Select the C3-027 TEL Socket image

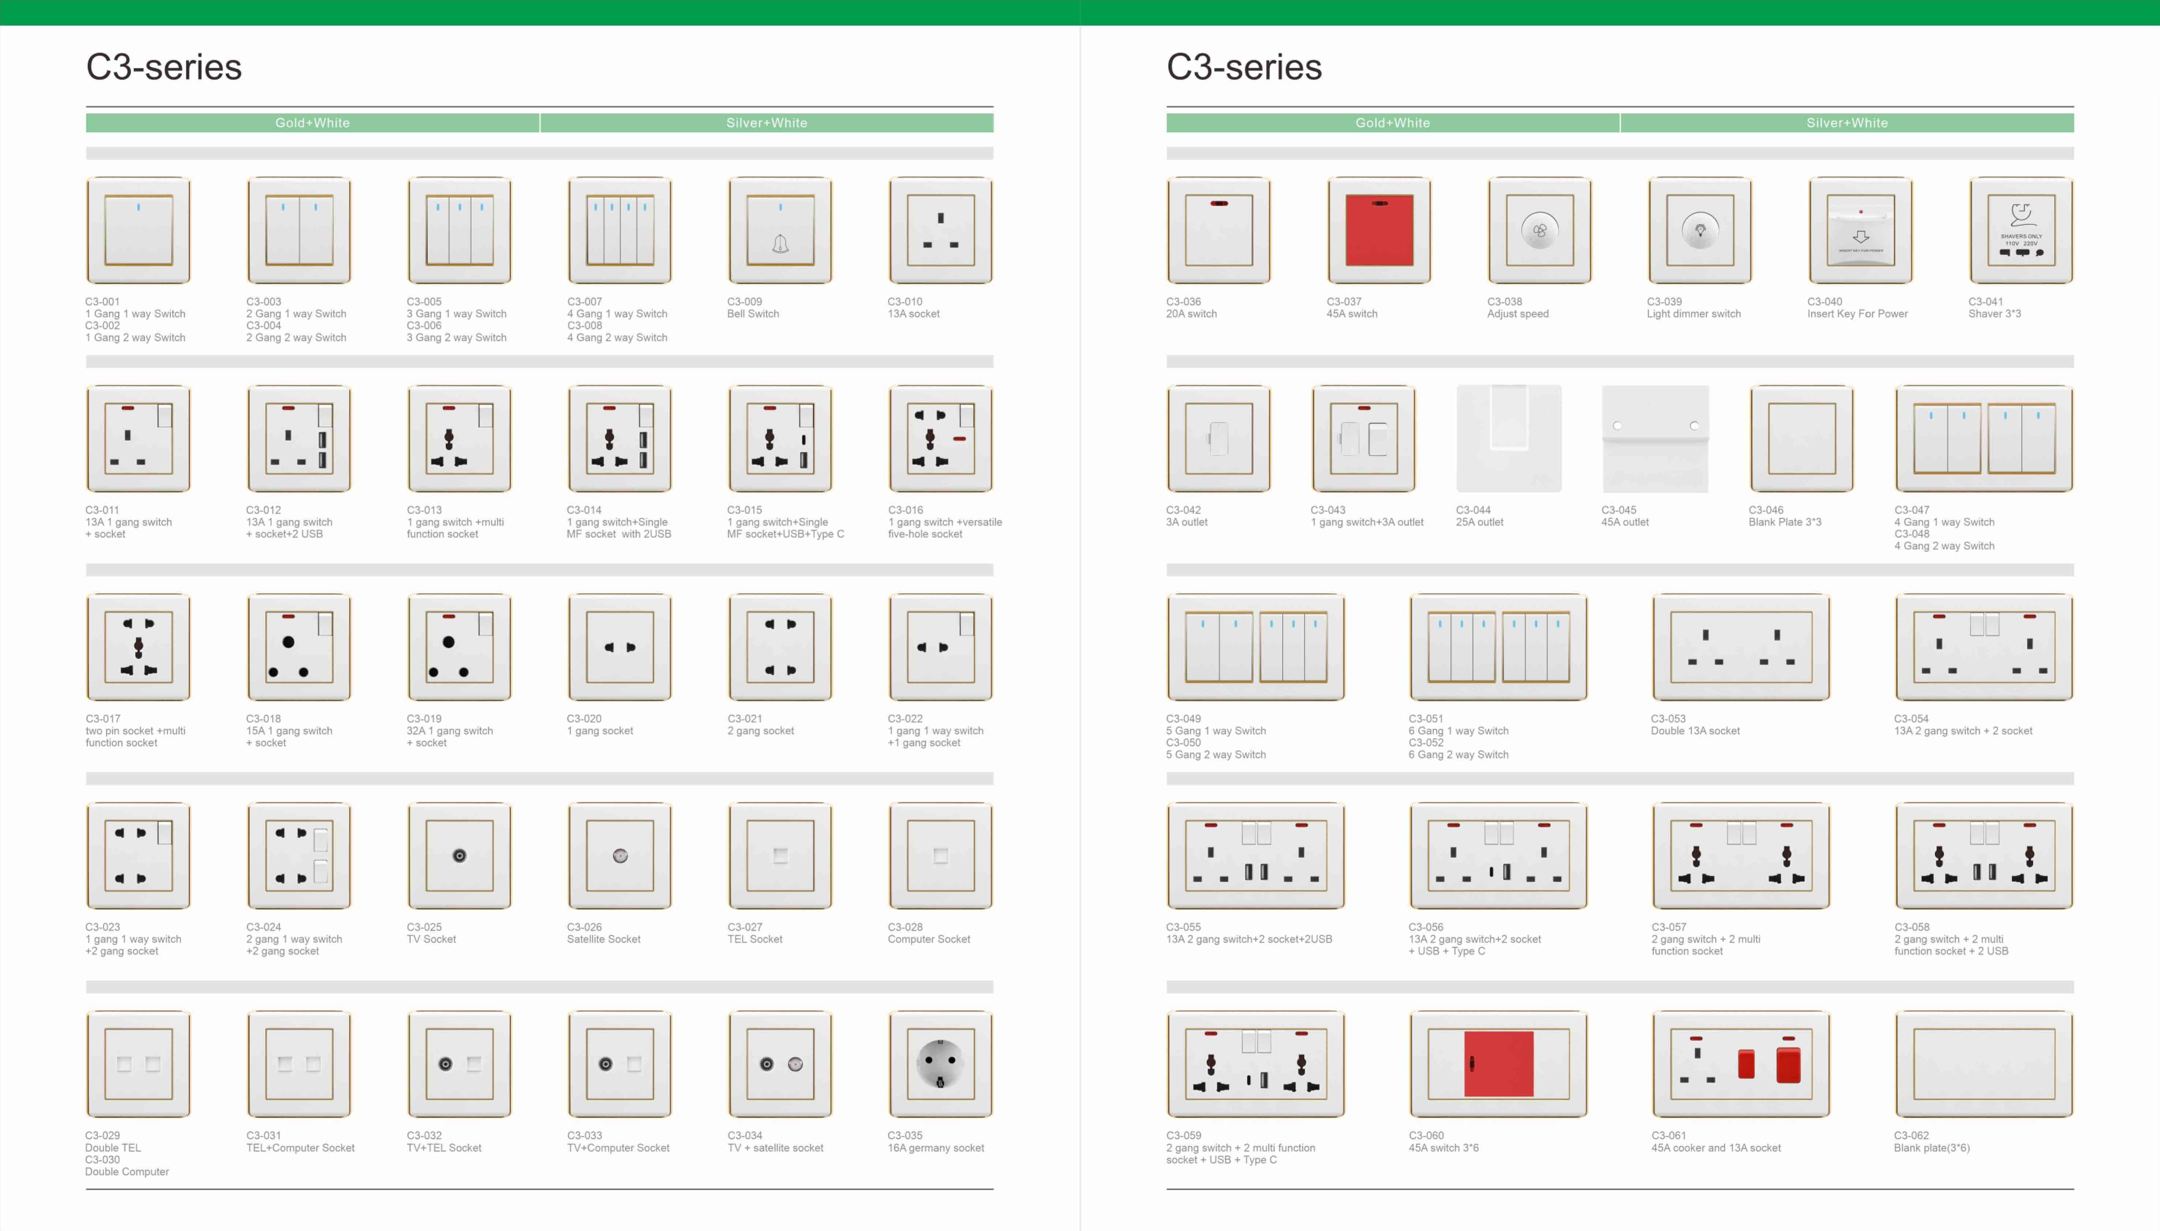780,856
